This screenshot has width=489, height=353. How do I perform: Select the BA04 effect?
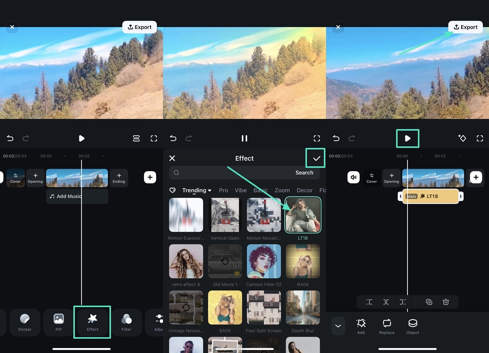click(303, 261)
